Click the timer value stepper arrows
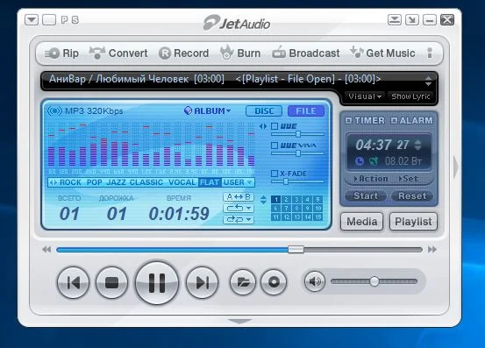This screenshot has height=348, width=485. coord(417,145)
